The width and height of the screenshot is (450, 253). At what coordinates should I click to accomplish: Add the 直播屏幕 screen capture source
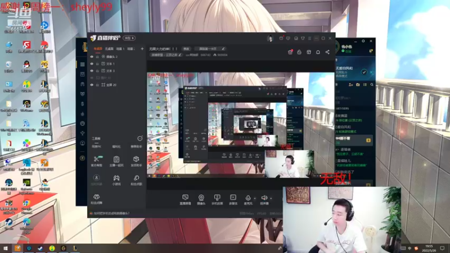tap(185, 200)
